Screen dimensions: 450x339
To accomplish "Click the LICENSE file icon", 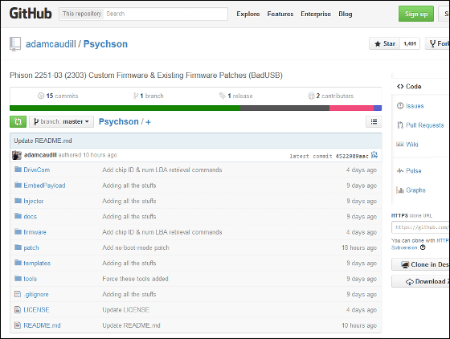I will pyautogui.click(x=18, y=309).
